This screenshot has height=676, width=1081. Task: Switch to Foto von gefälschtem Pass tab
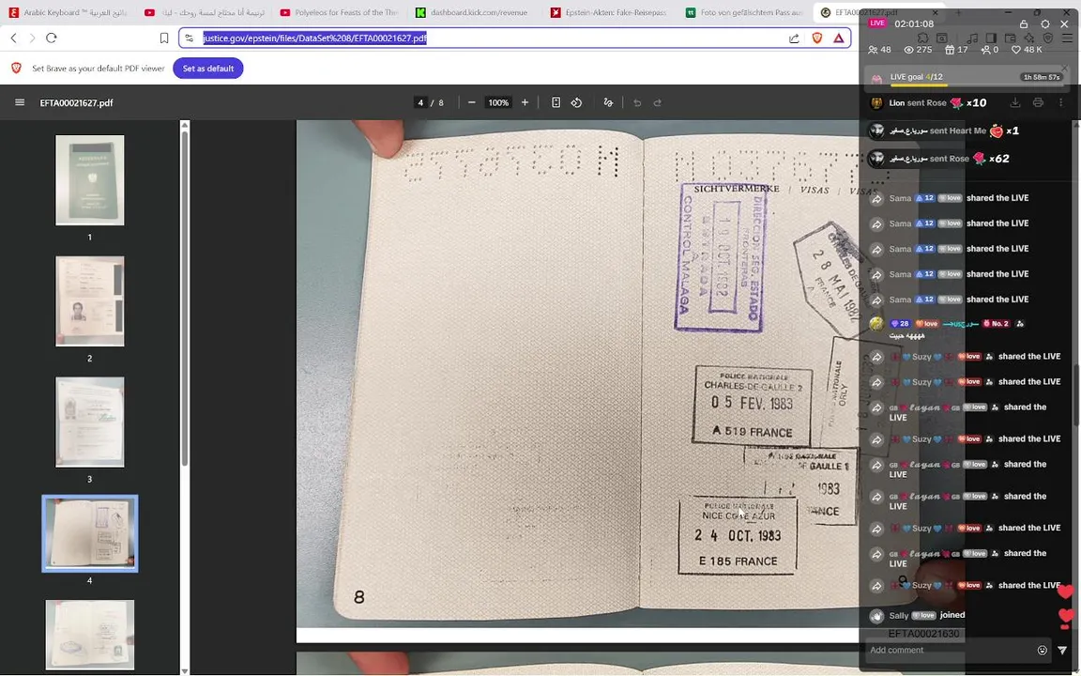coord(744,12)
